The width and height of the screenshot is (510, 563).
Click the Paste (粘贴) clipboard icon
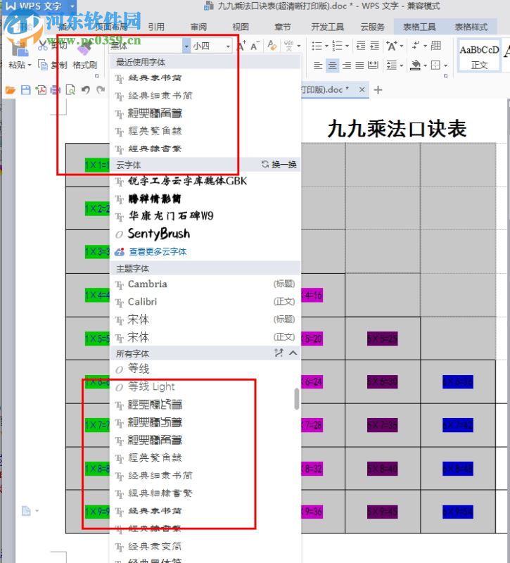(x=20, y=49)
